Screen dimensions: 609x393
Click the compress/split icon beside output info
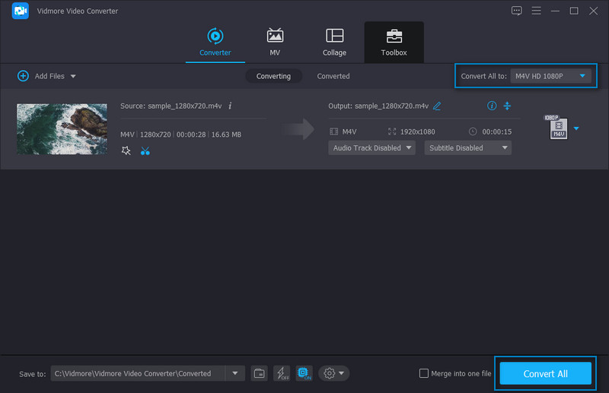coord(507,106)
